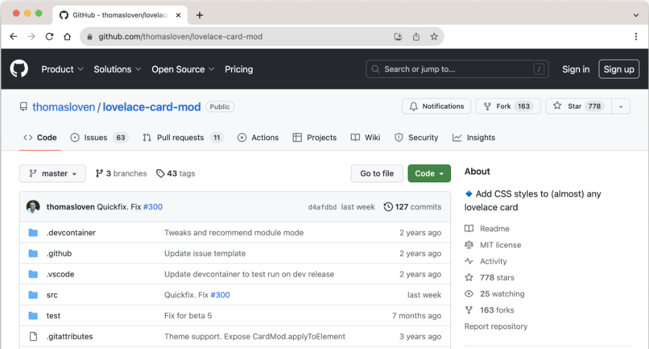Click the Activity pulse icon
649x349 pixels.
(469, 261)
